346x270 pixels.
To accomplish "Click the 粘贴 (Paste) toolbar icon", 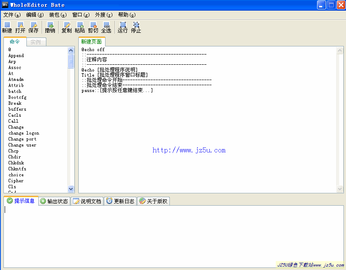I will (x=80, y=27).
